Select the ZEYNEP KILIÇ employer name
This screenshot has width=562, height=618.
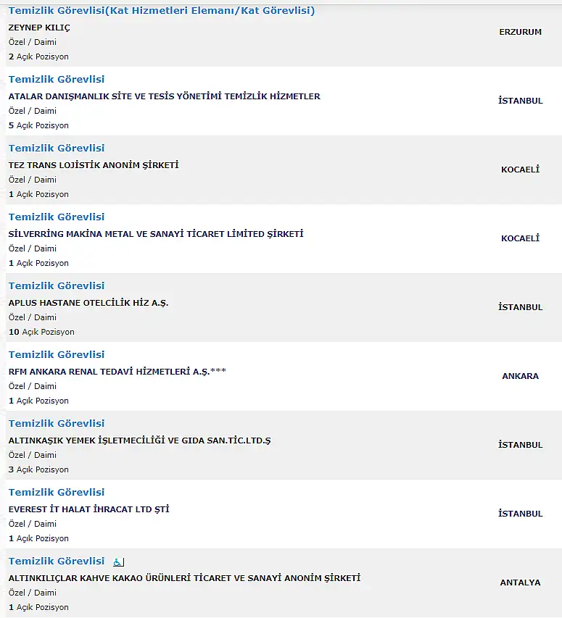coord(39,28)
